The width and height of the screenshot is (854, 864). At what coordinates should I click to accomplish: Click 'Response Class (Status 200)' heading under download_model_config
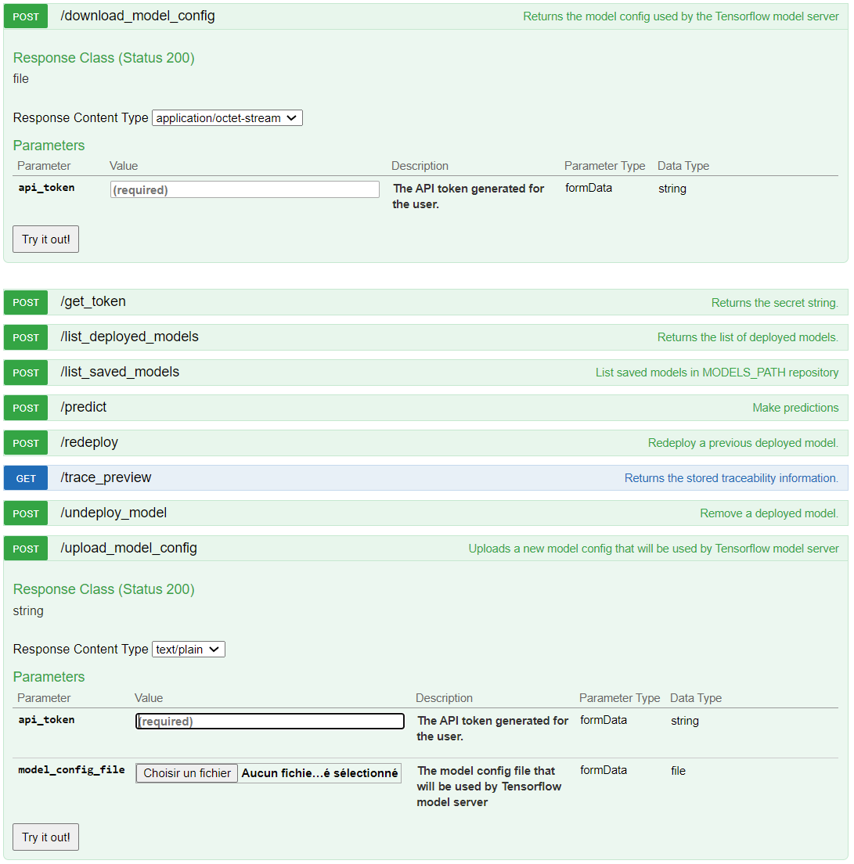click(103, 58)
